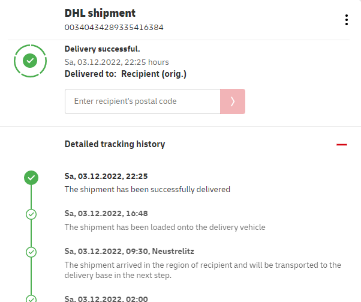The height and width of the screenshot is (302, 361).
Task: Click the 'Delivery successful.' status text
Action: point(102,49)
